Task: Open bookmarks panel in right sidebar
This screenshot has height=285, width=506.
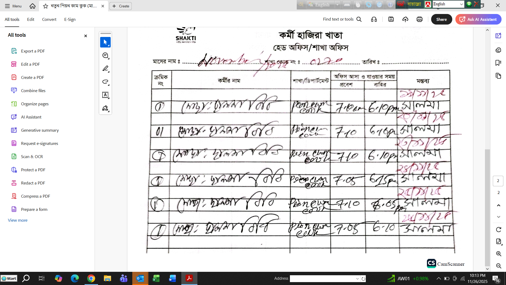Action: (498, 63)
